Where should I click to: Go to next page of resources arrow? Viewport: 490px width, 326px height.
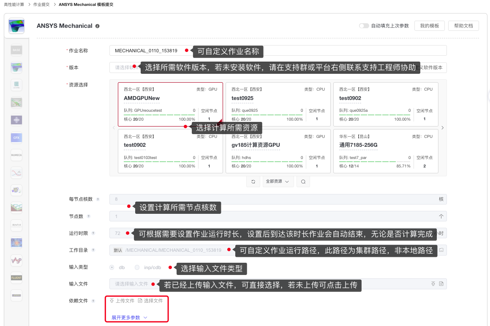pos(442,128)
